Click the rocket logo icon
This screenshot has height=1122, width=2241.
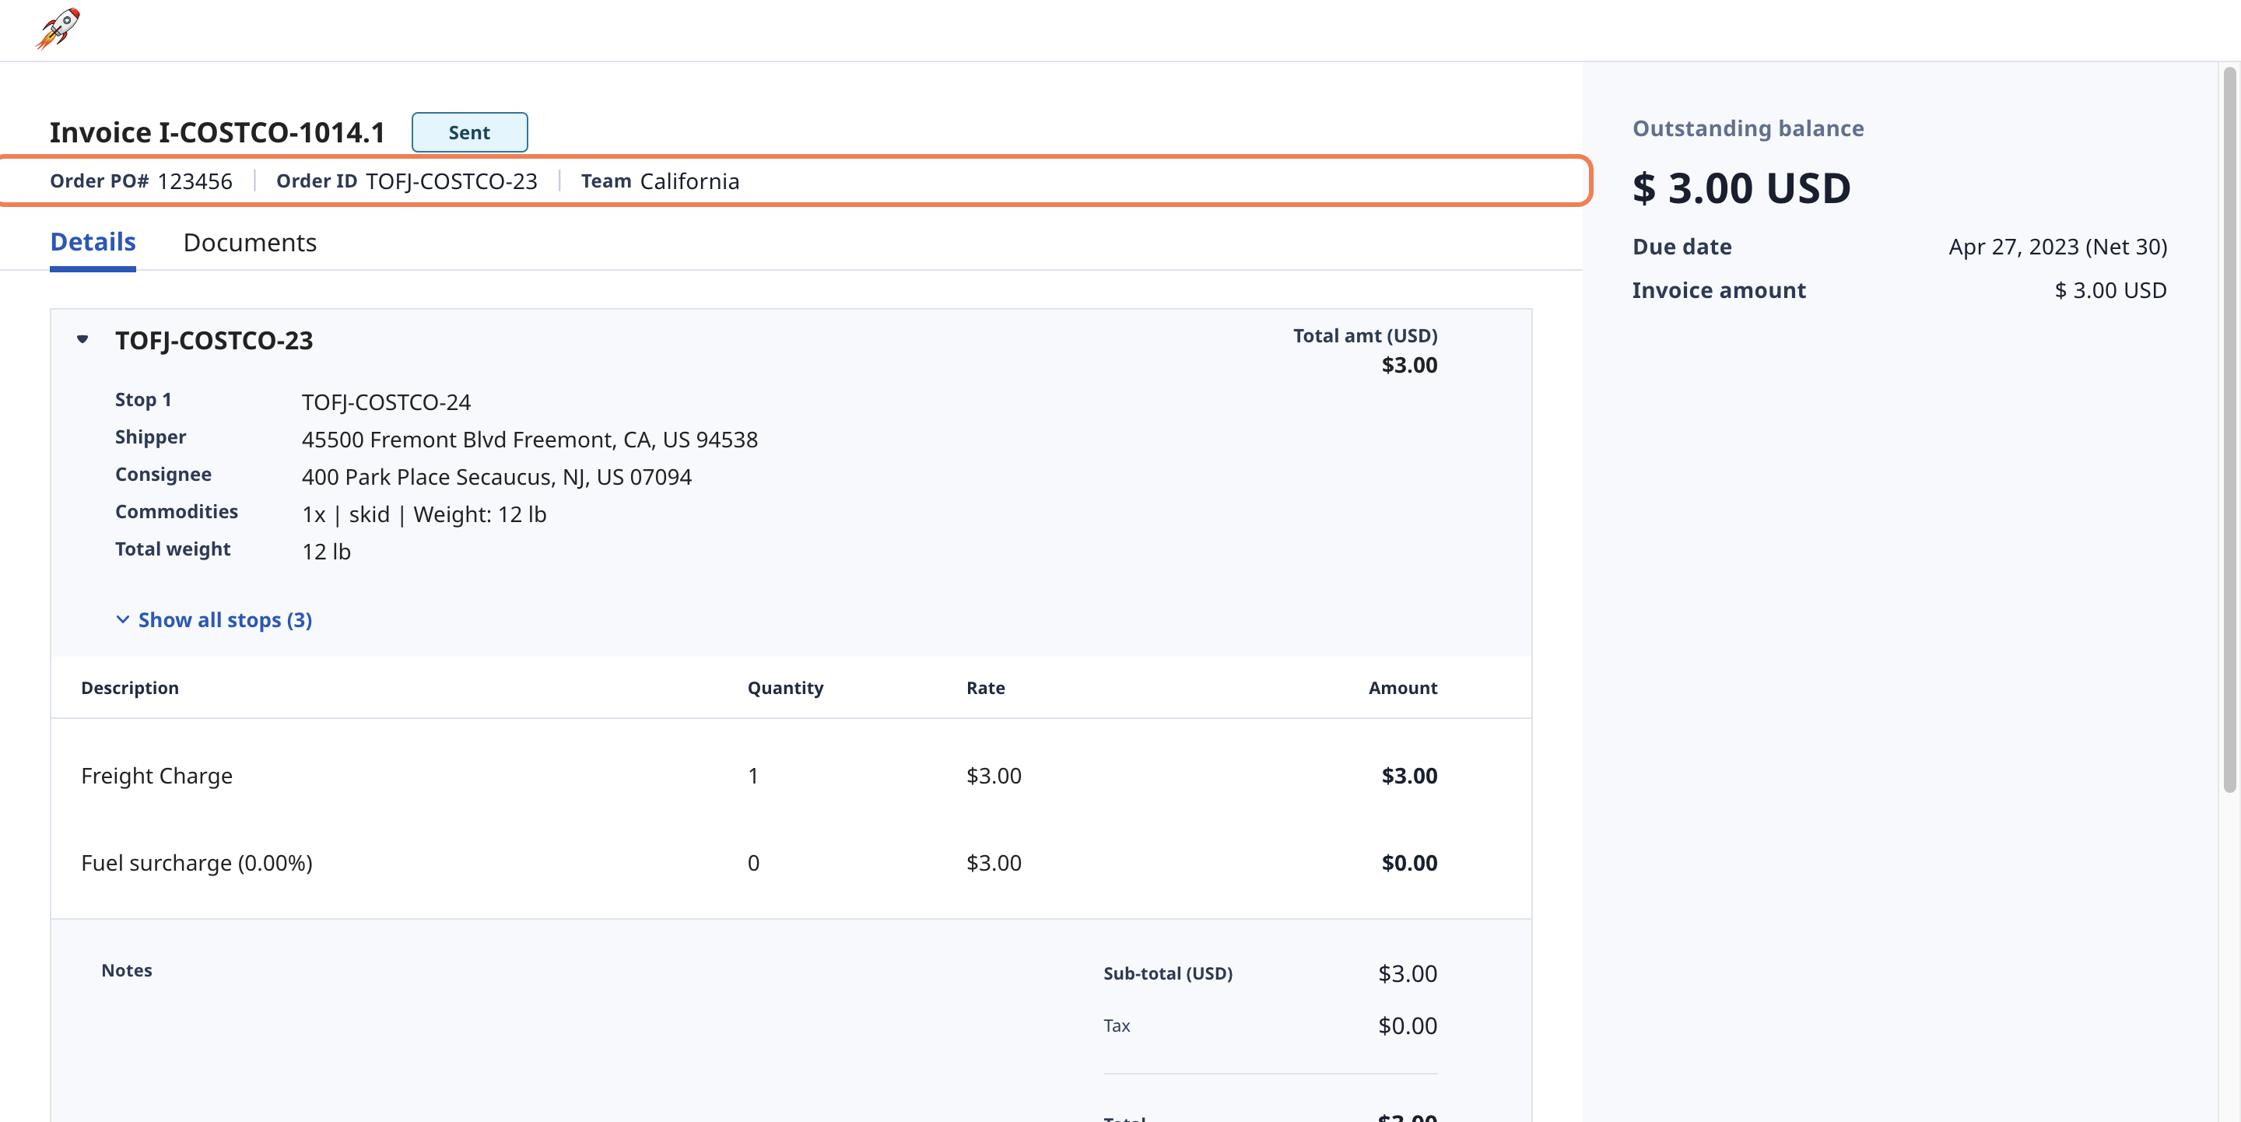pyautogui.click(x=58, y=29)
